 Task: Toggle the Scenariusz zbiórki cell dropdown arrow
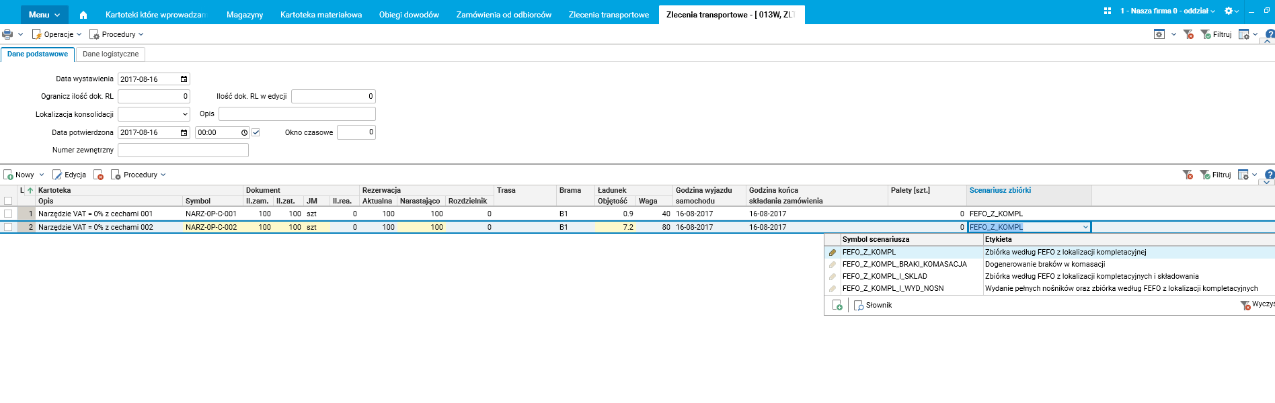tap(1085, 228)
